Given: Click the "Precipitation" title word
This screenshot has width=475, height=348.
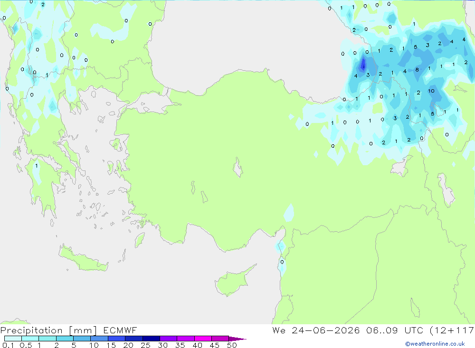Looking at the screenshot, I should click(x=31, y=330).
